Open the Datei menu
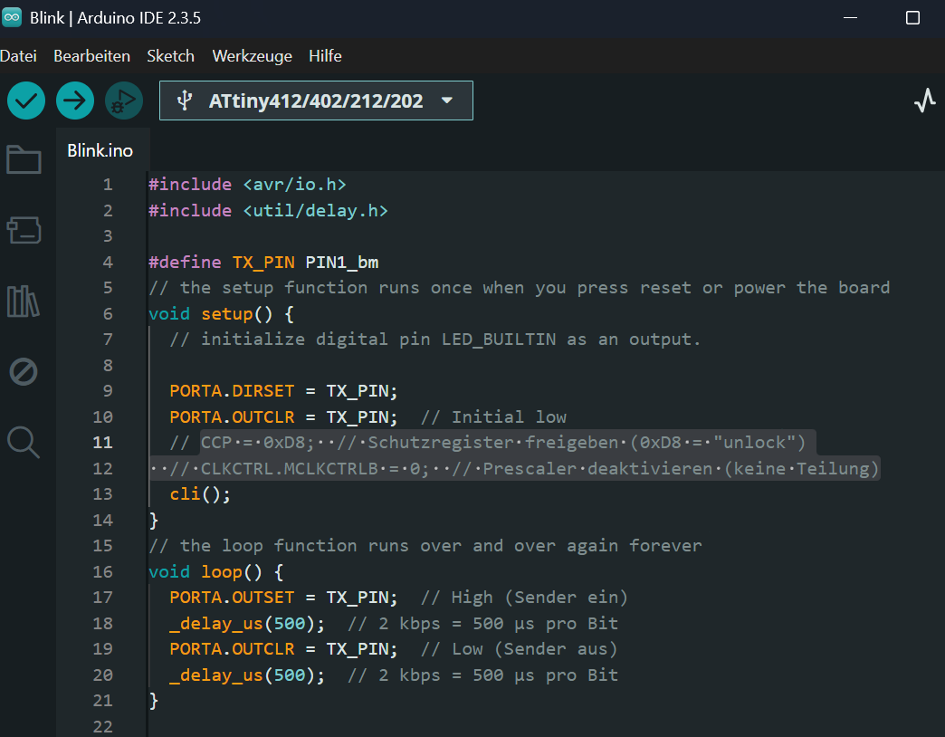 click(x=19, y=56)
